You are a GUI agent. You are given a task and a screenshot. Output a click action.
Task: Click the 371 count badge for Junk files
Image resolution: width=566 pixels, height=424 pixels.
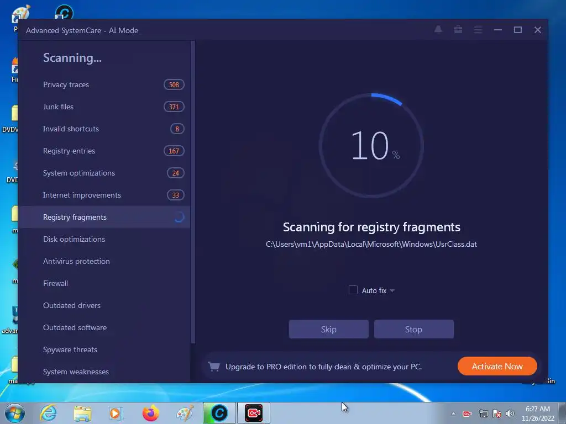pyautogui.click(x=174, y=107)
